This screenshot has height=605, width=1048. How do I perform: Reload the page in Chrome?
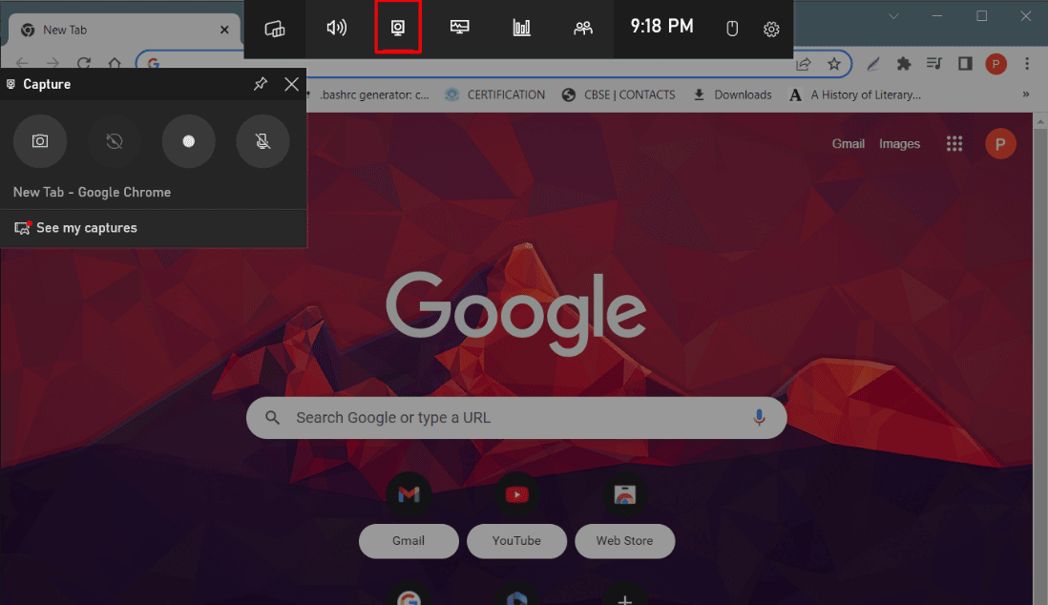(84, 64)
